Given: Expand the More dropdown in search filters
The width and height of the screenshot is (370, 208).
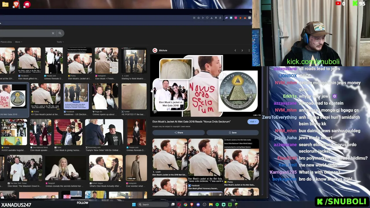Looking at the screenshot, I should click(x=18, y=42).
